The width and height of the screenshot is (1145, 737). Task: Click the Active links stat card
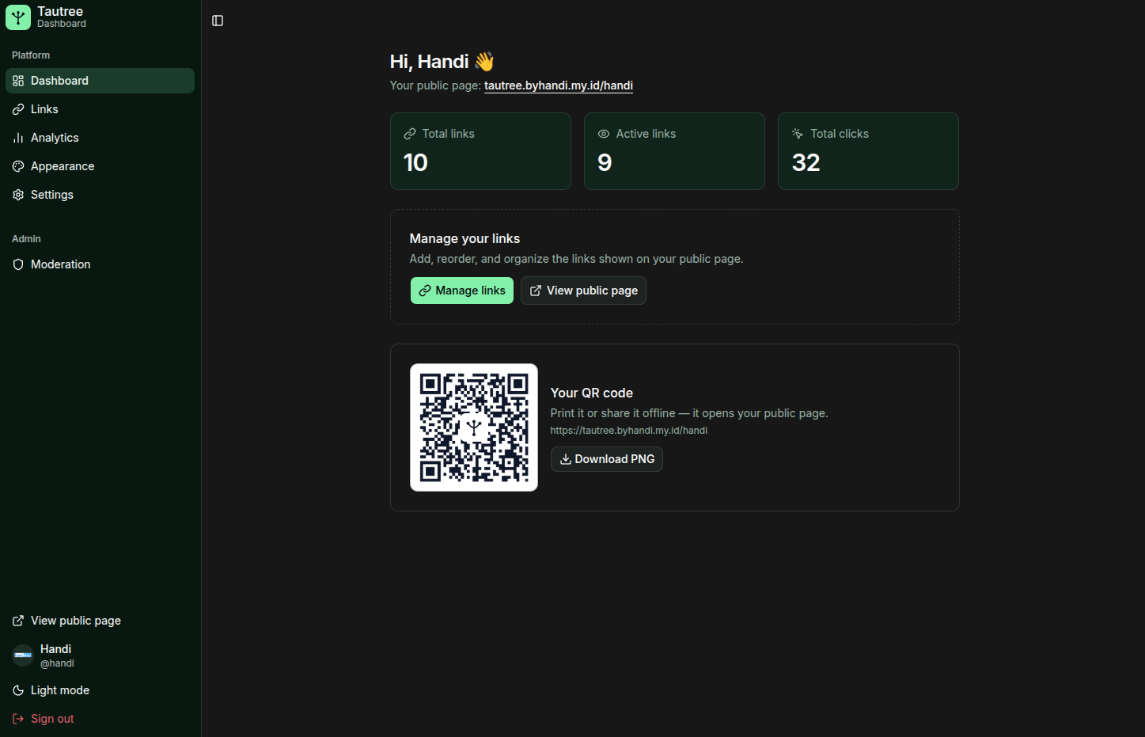click(674, 151)
